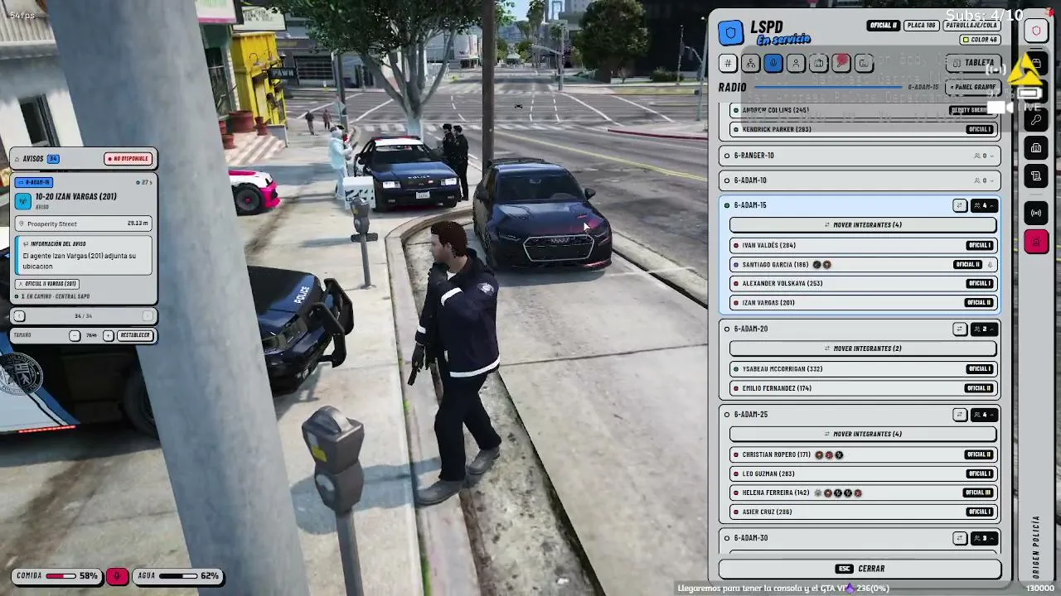Click the LSPD blue shield badge icon
Screen dimensions: 1061x596
(730, 33)
